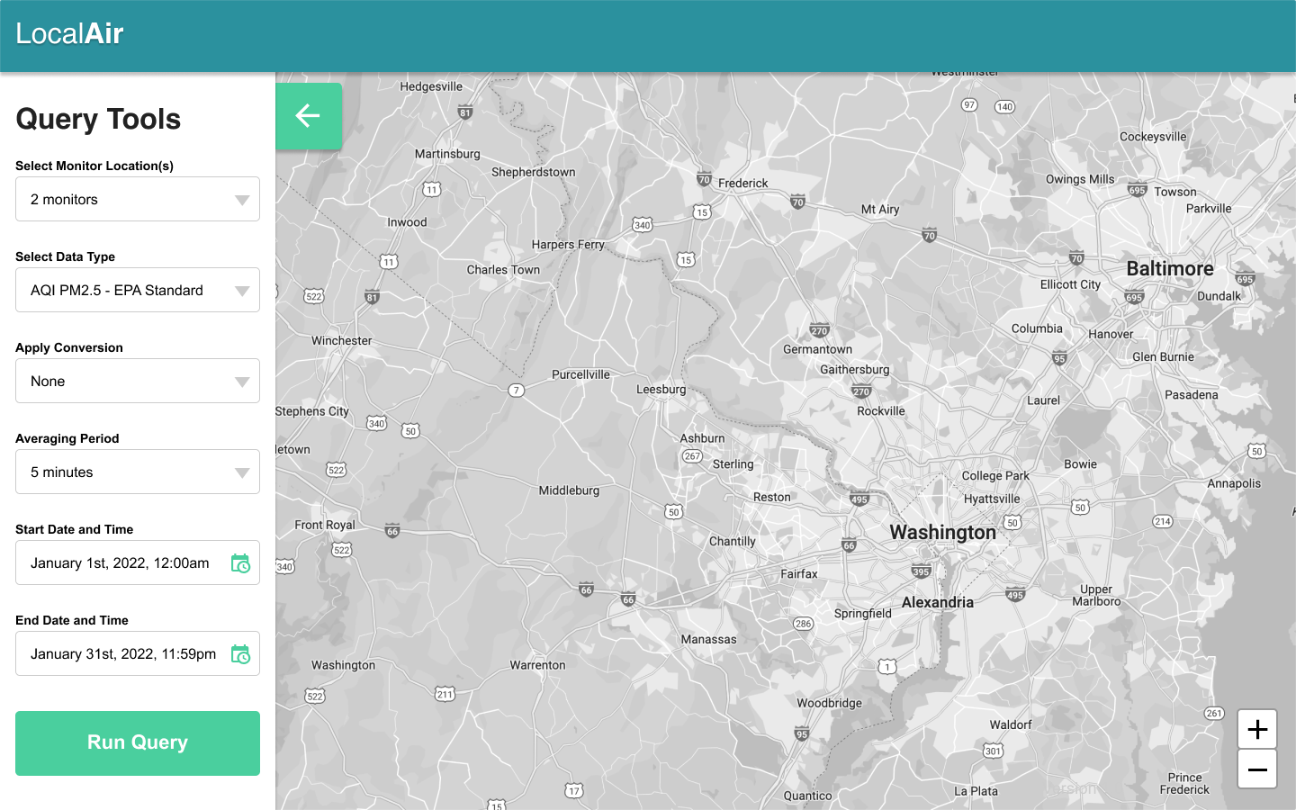Select the La Plata map label
Screen dimensions: 1296x810
976,792
